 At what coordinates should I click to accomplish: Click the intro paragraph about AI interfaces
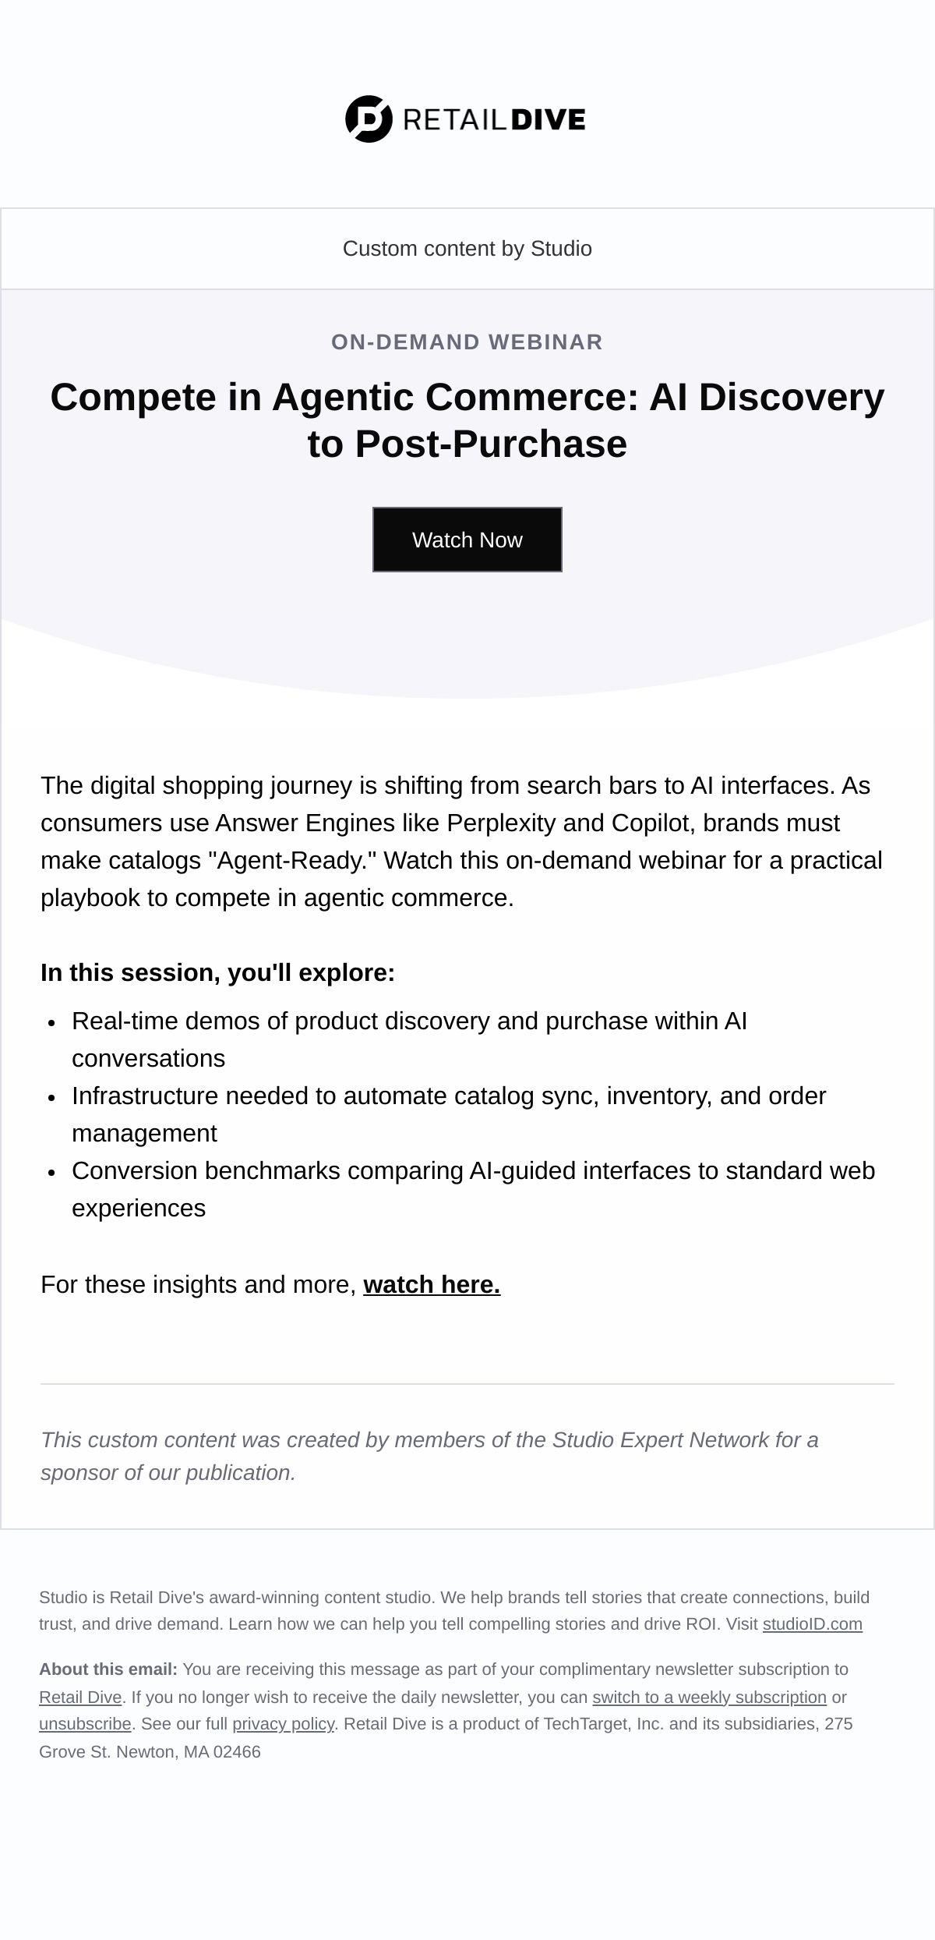pos(461,841)
